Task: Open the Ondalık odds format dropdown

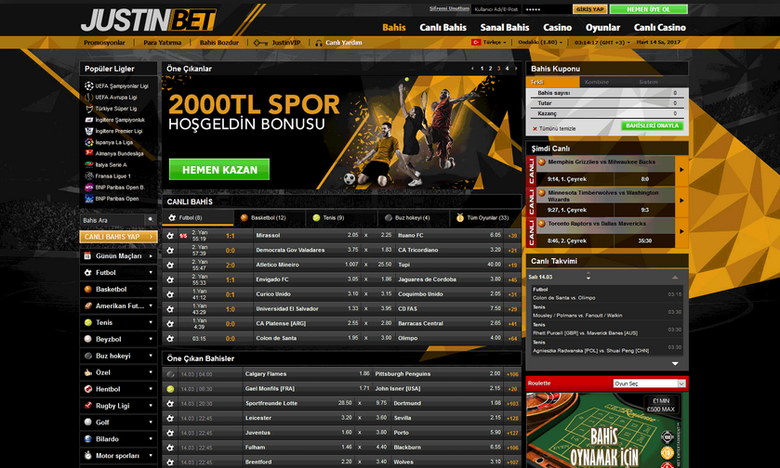Action: [x=540, y=42]
